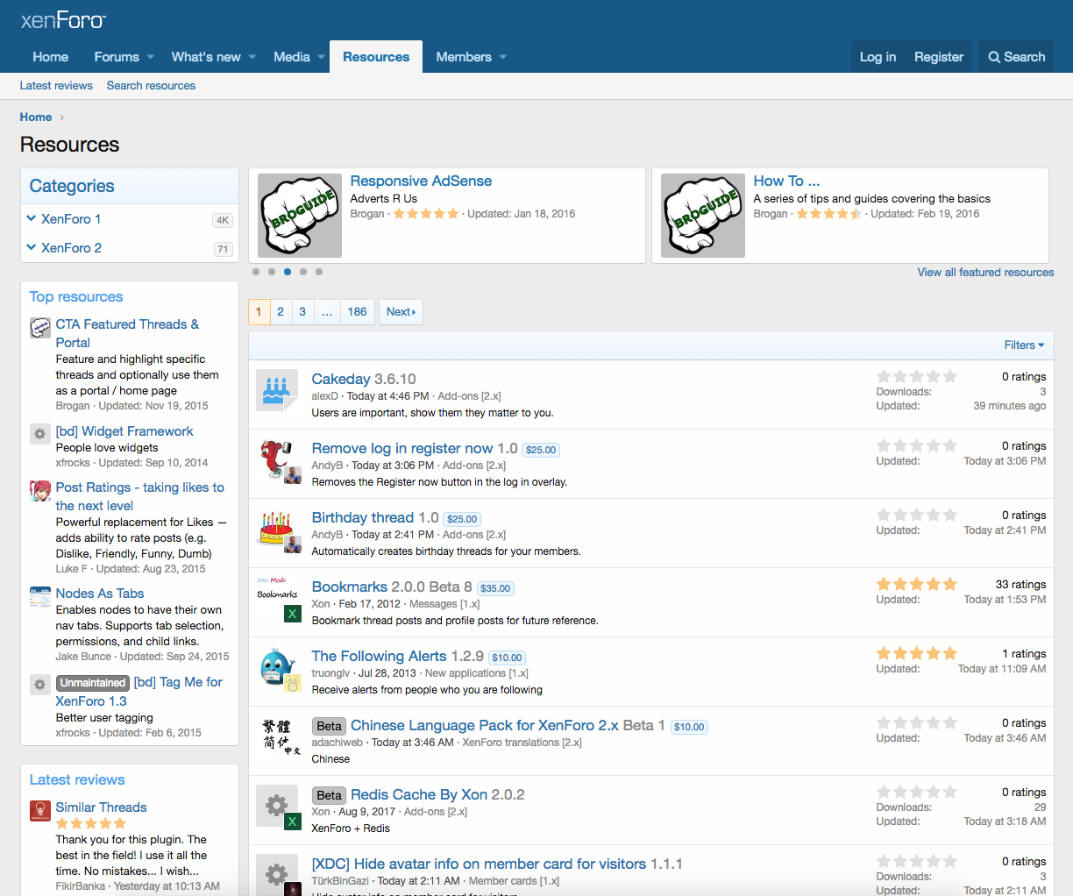
Task: Click the Post Ratings avatar icon
Action: tap(40, 491)
